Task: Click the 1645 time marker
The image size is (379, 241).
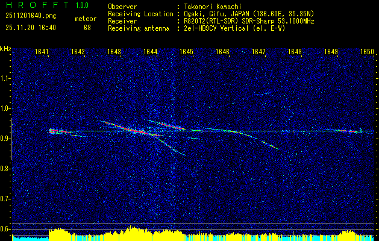Action: point(187,51)
